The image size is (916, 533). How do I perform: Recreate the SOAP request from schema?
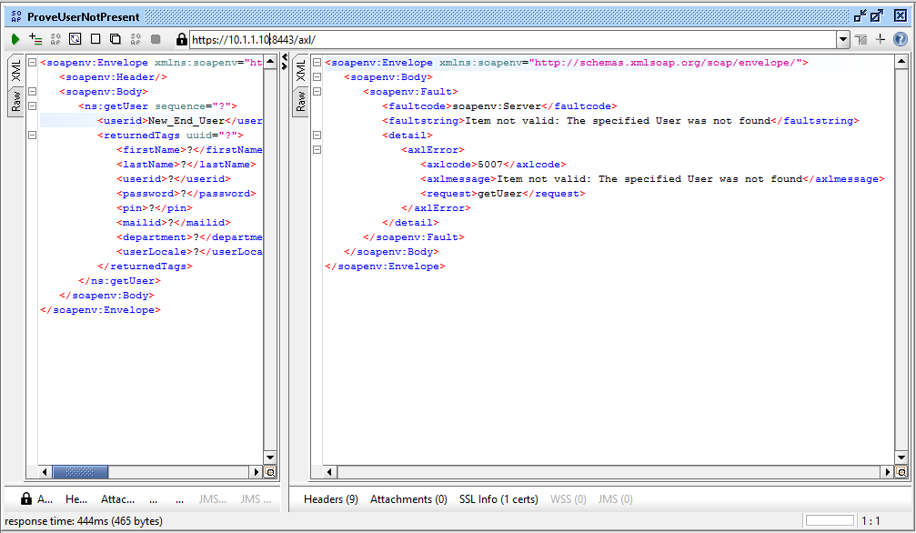tap(75, 39)
